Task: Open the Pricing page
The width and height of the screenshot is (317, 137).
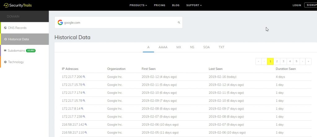Action: pos(159,5)
